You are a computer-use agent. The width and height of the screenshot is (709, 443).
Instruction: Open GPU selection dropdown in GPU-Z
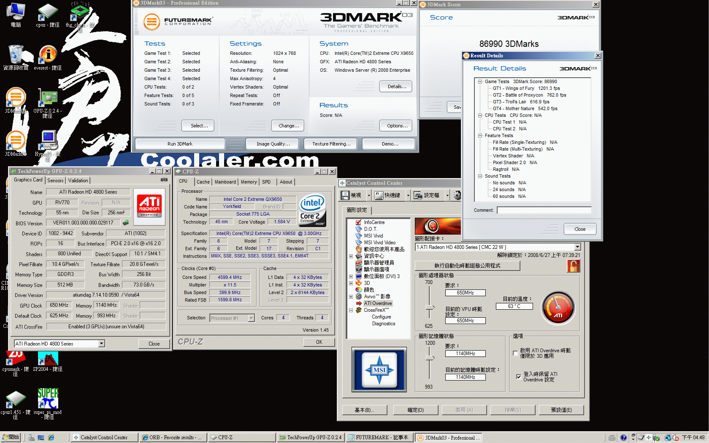(101, 344)
